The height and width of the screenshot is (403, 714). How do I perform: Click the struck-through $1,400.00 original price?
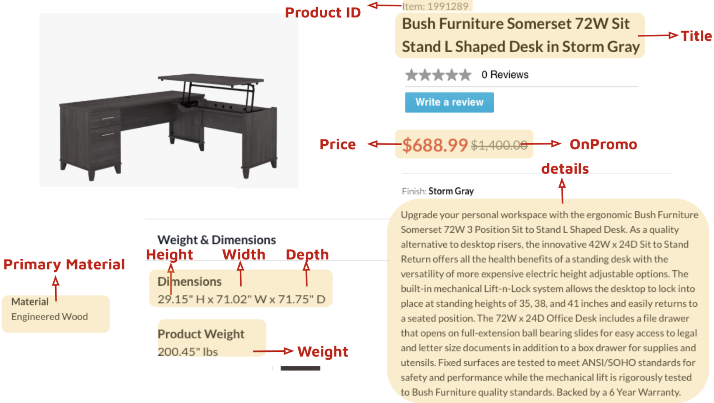499,145
